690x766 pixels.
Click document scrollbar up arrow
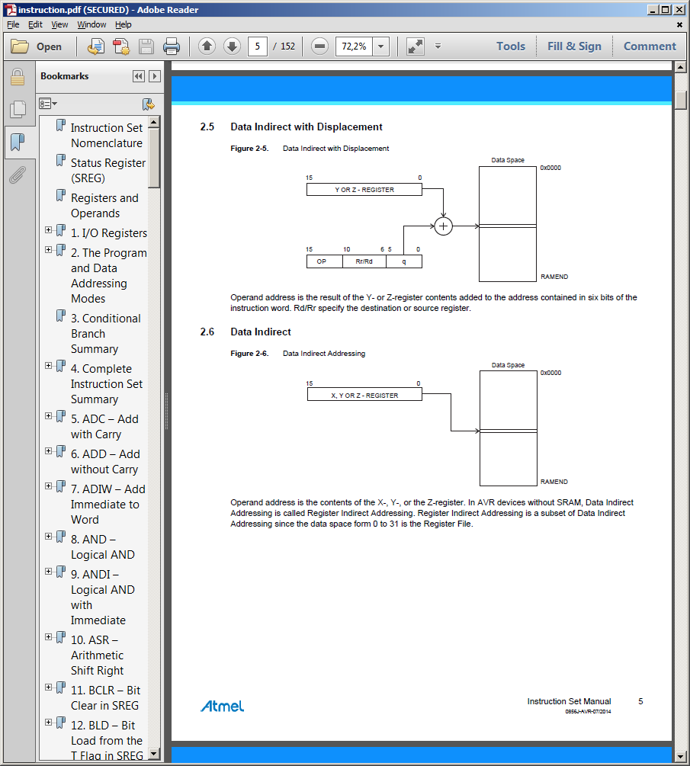680,67
